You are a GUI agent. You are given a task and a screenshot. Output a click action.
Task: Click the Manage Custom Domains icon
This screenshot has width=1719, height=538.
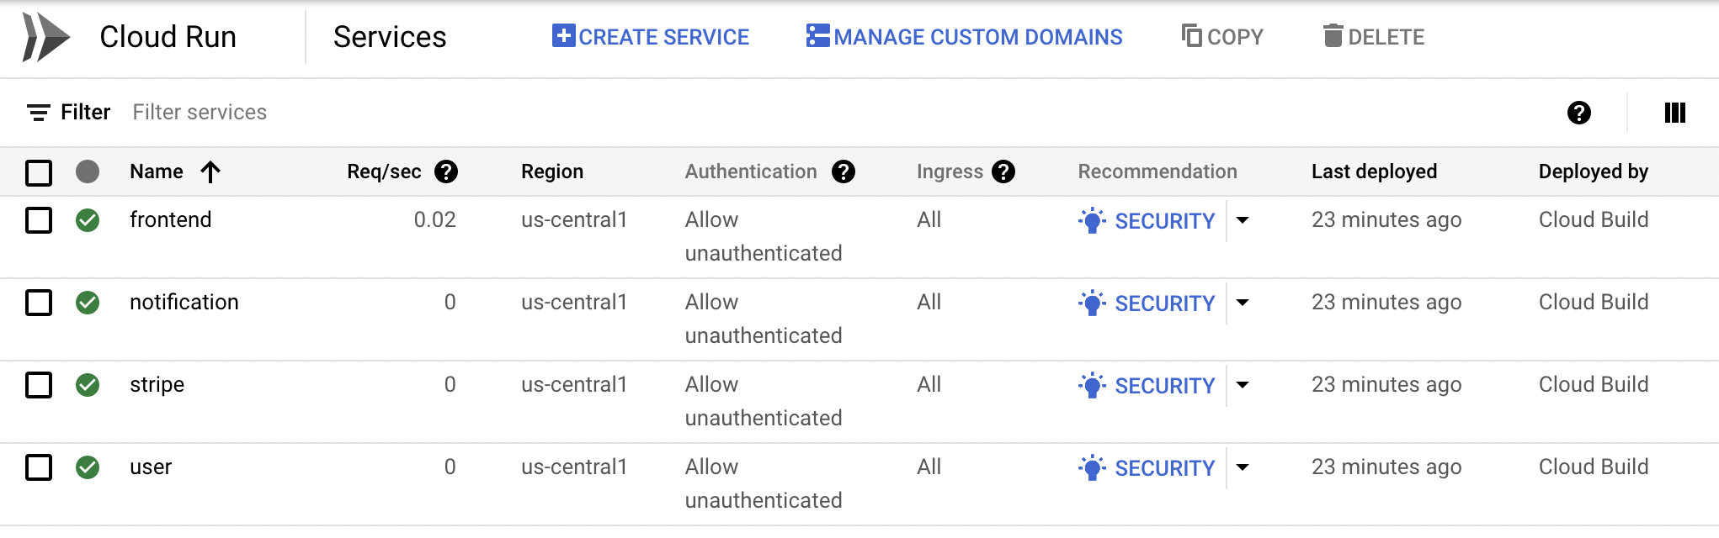[x=818, y=36]
